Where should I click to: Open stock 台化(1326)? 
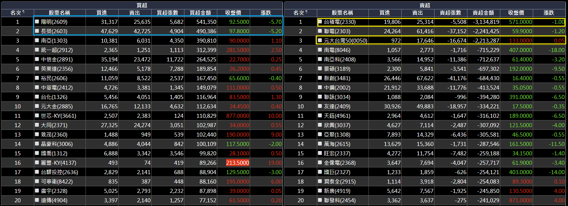pos(54,97)
